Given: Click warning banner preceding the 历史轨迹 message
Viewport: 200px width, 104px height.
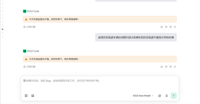Looking at the screenshot, I should 100,19.
